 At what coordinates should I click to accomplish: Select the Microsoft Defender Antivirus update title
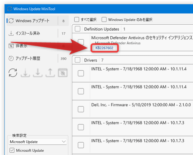[x=142, y=38]
